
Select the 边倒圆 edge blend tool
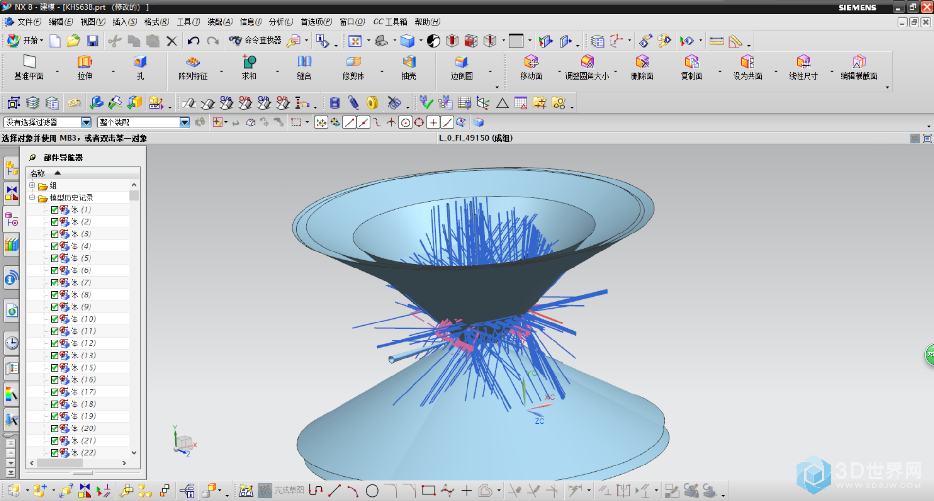pyautogui.click(x=462, y=68)
